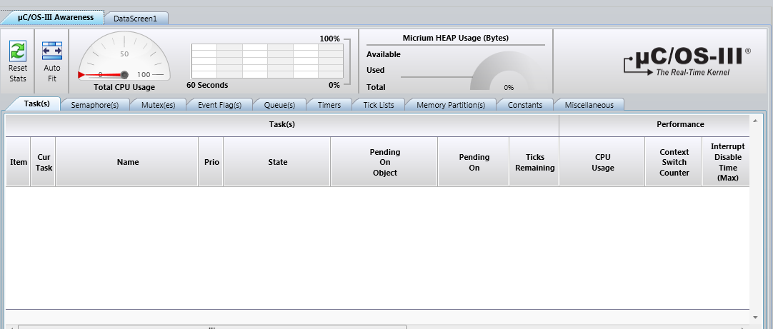The height and width of the screenshot is (329, 773).
Task: Click the Micrium HEAP Usage (Bytes) title
Action: (x=456, y=37)
